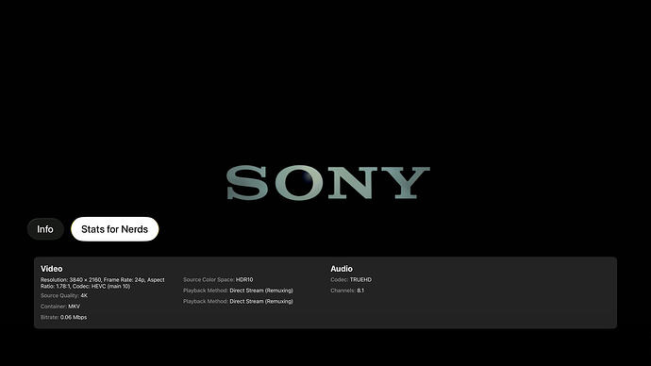
Task: Click the Video section heading
Action: pos(52,269)
